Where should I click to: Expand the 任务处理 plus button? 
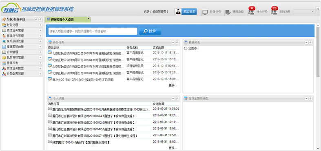point(40,25)
